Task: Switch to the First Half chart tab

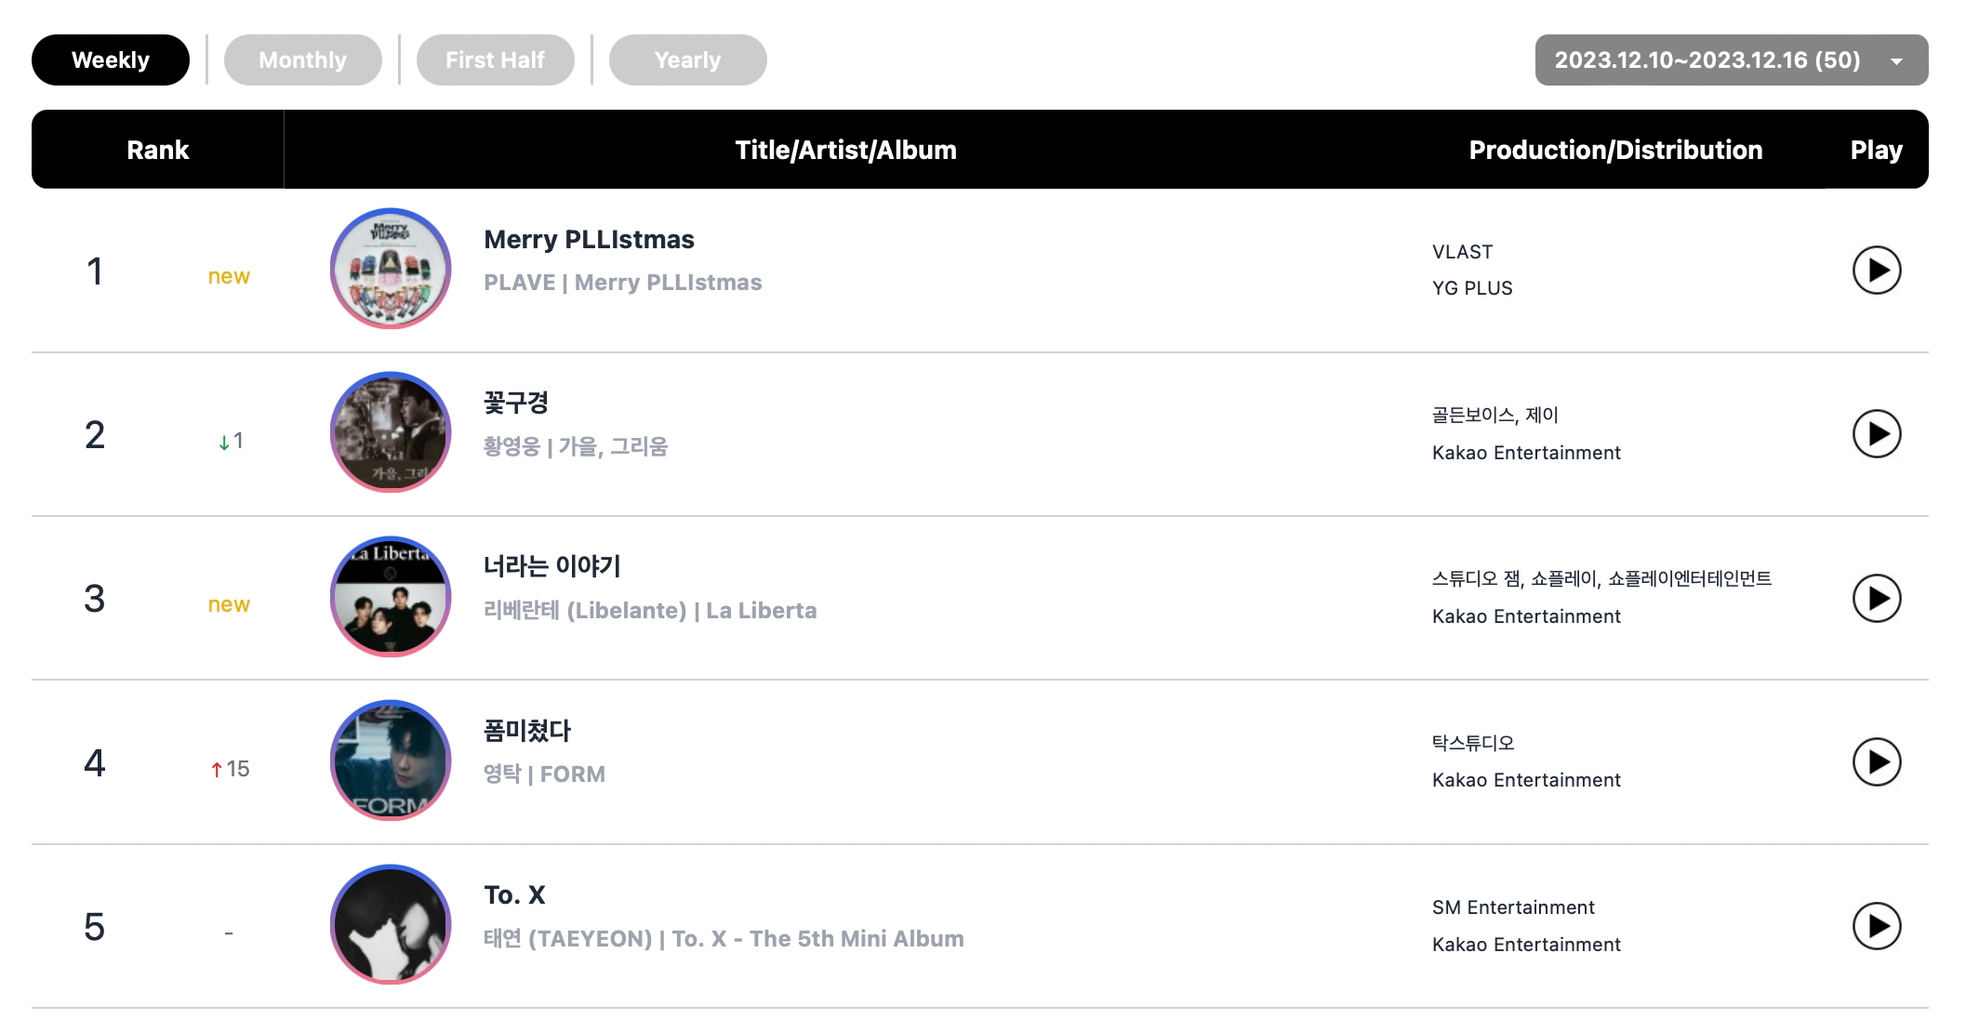Action: coord(495,60)
